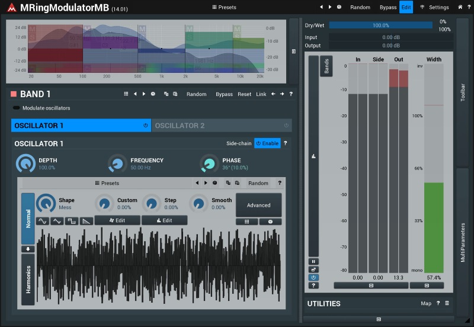Viewport: 474px width, 327px height.
Task: Select the square wave shape icon
Action: [x=72, y=221]
